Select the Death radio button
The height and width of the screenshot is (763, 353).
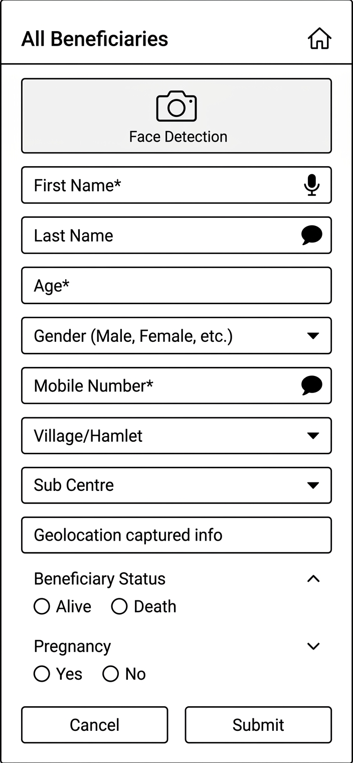119,606
